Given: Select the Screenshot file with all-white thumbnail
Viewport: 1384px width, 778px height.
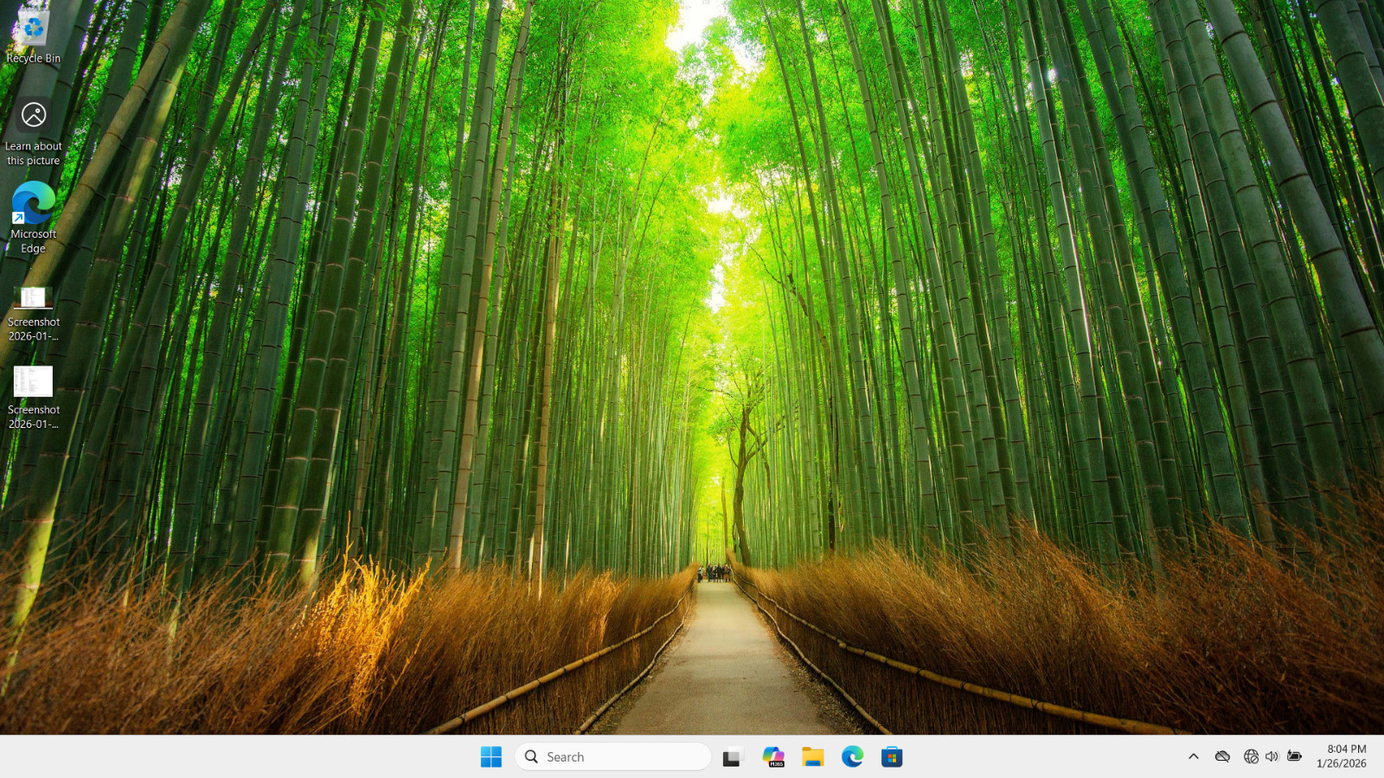Looking at the screenshot, I should pos(34,398).
